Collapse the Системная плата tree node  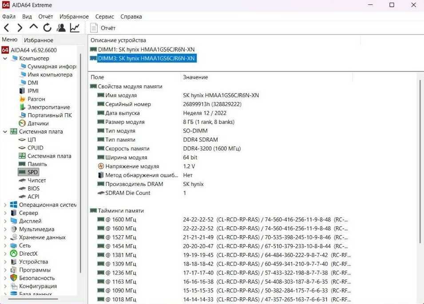(5, 132)
